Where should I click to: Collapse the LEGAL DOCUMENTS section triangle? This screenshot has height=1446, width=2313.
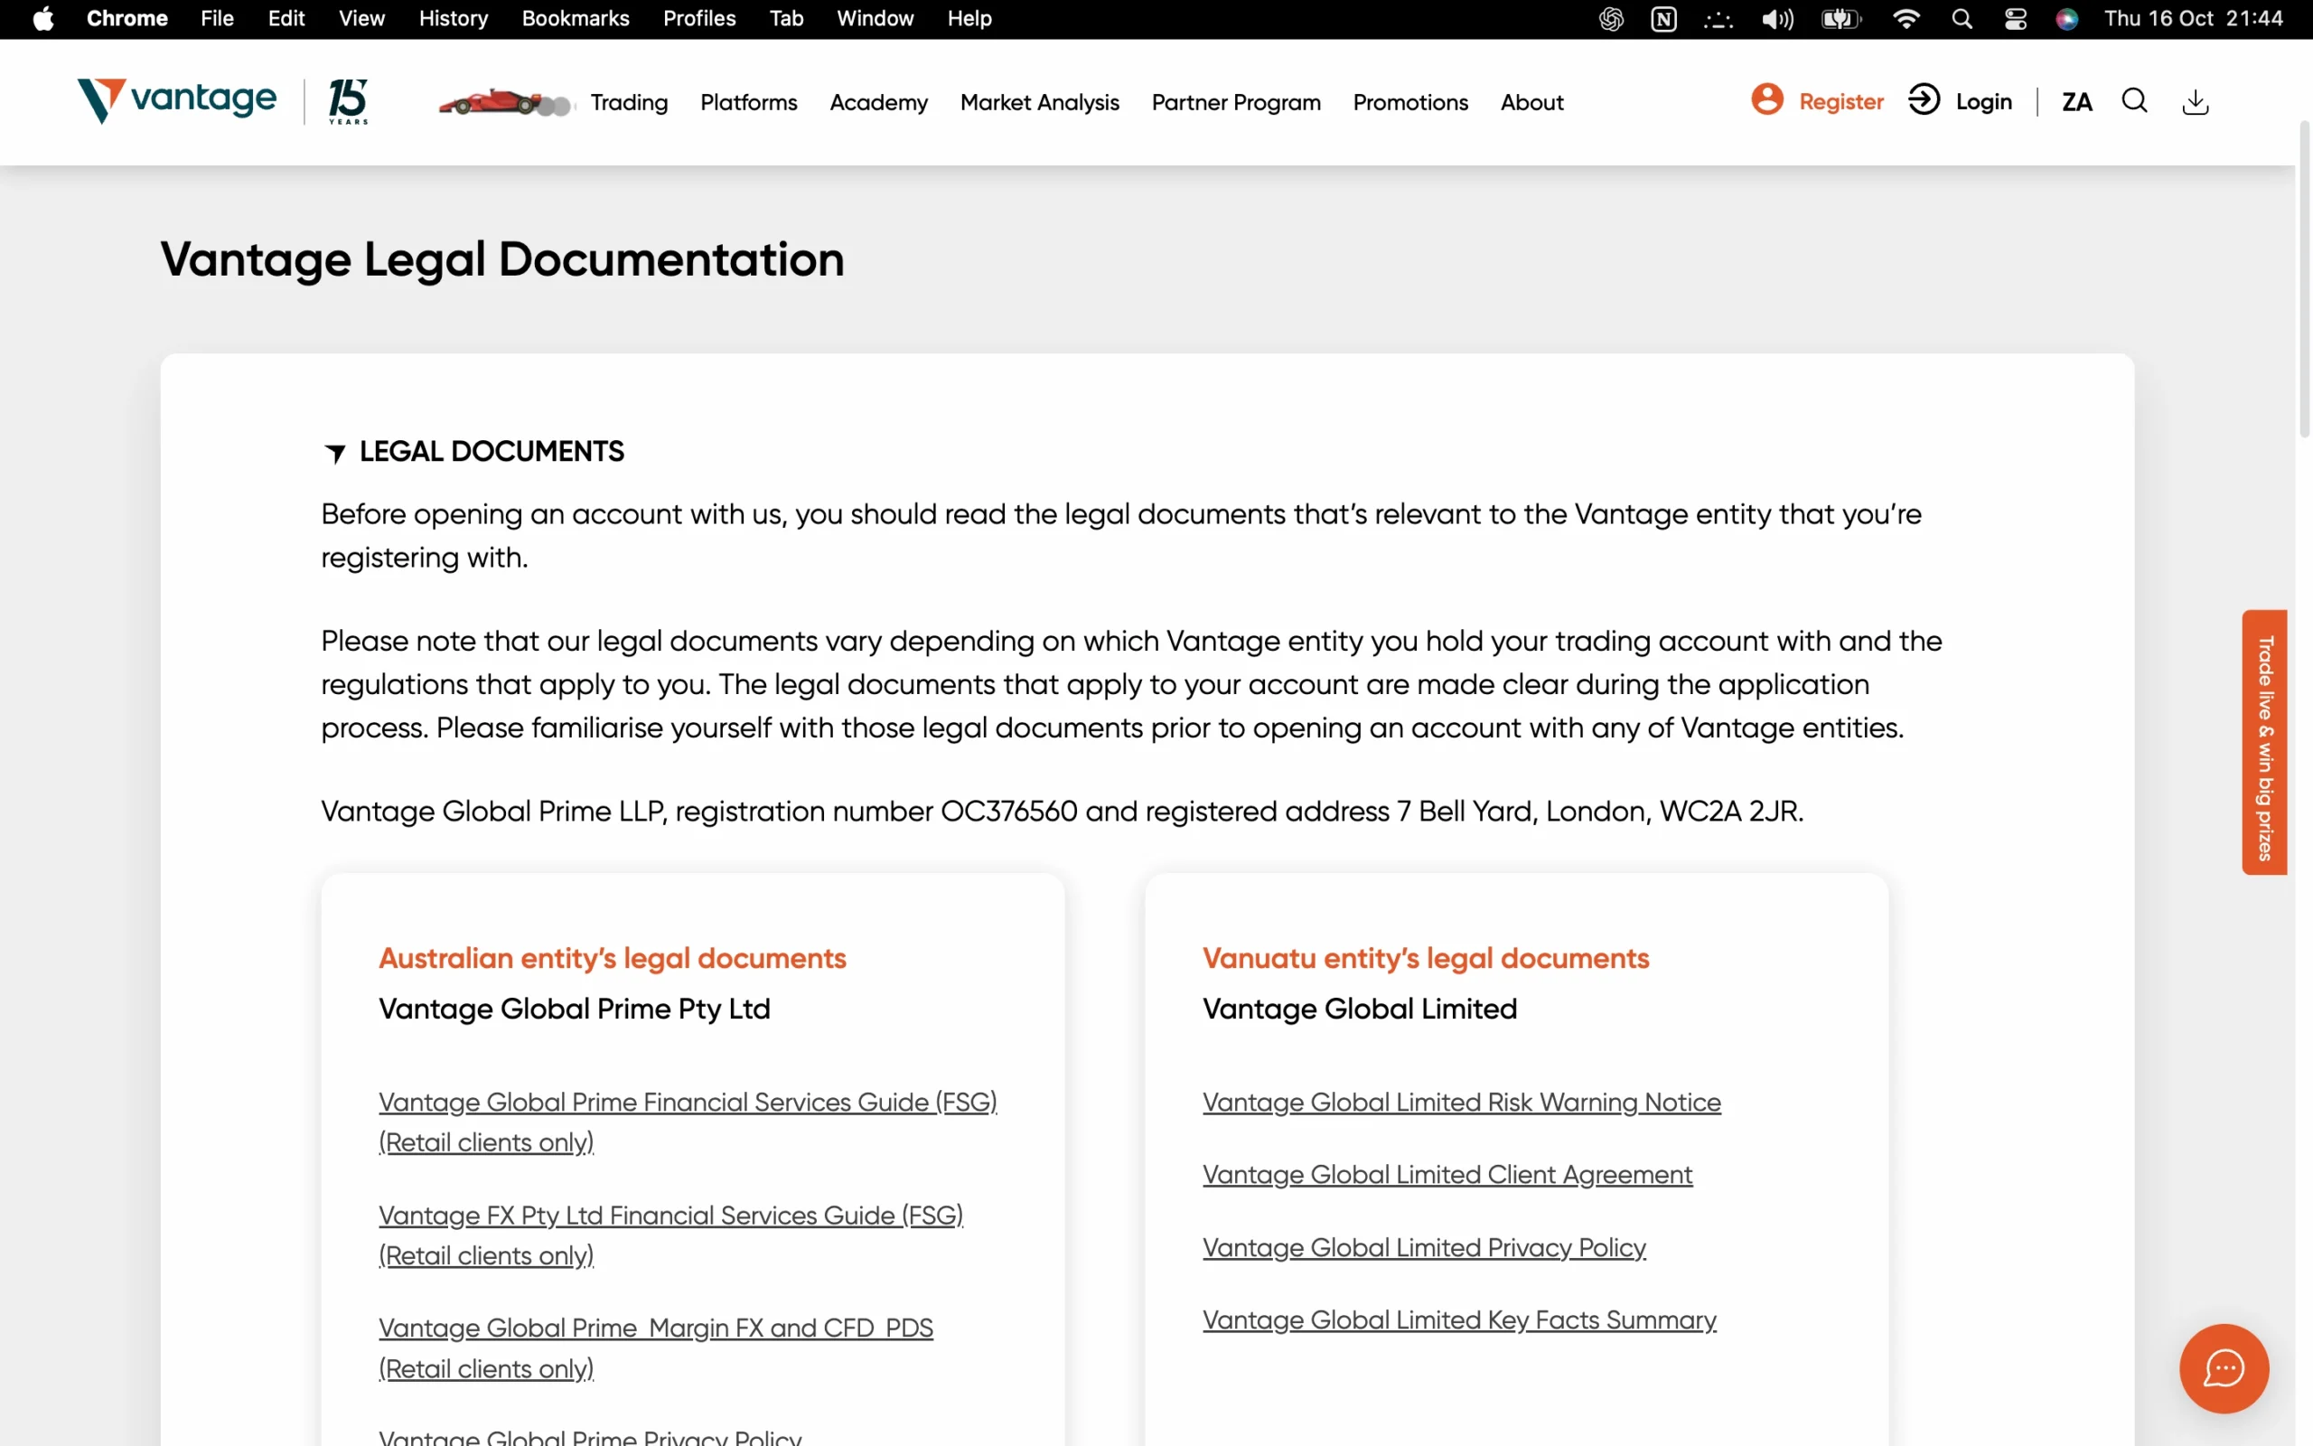coord(334,453)
